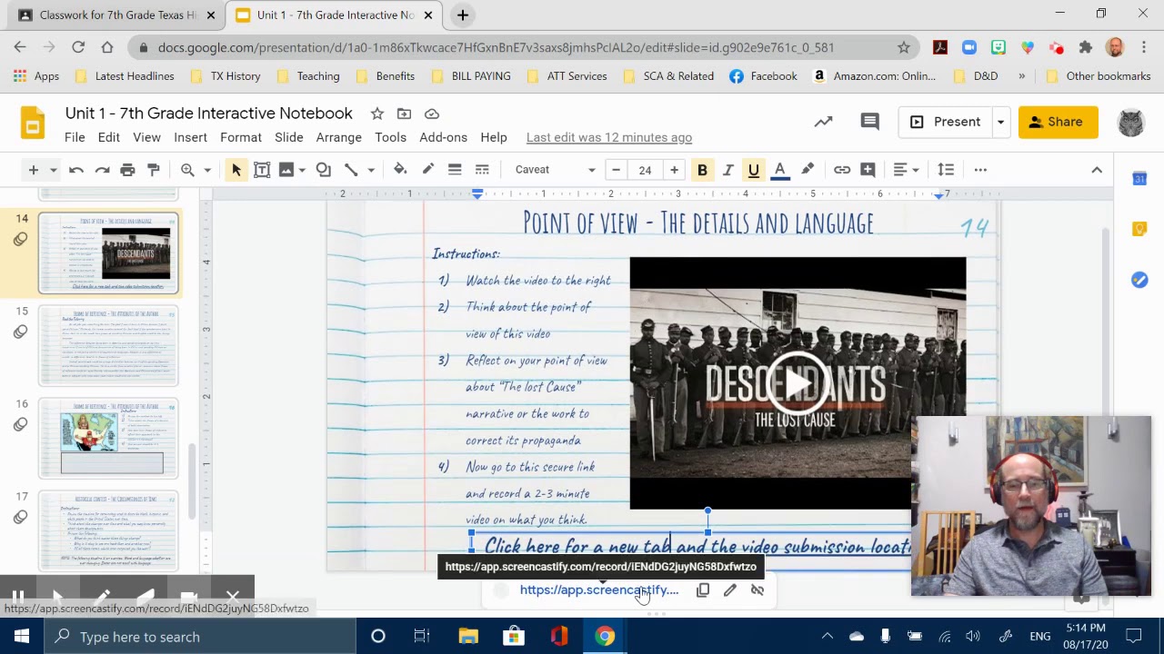Open the Arrange menu
Viewport: 1164px width, 654px height.
click(339, 137)
